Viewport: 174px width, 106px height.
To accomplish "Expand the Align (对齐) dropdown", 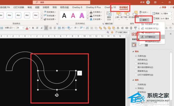I will pos(144,12).
